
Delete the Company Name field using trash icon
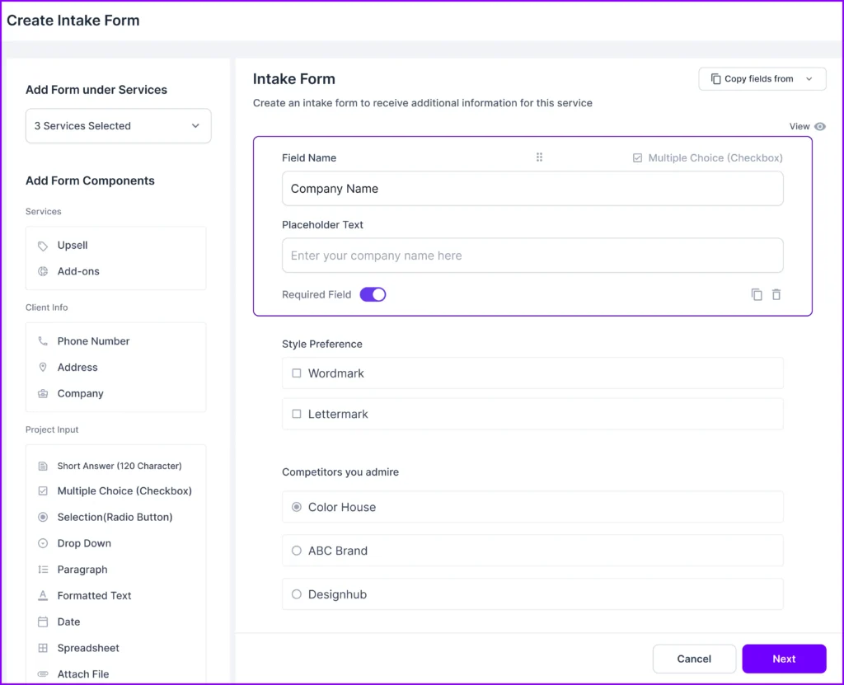pos(776,294)
